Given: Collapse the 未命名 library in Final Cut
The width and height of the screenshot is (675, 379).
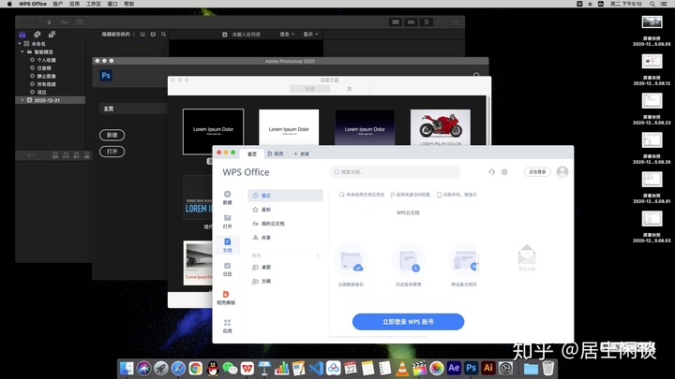Looking at the screenshot, I should [x=20, y=44].
